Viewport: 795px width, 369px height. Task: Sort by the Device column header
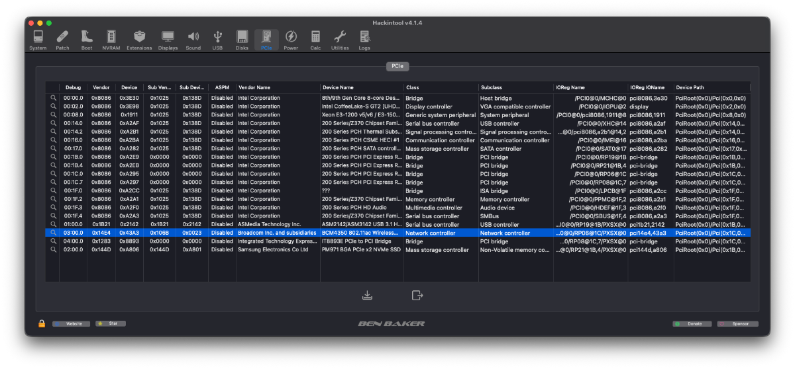tap(129, 87)
